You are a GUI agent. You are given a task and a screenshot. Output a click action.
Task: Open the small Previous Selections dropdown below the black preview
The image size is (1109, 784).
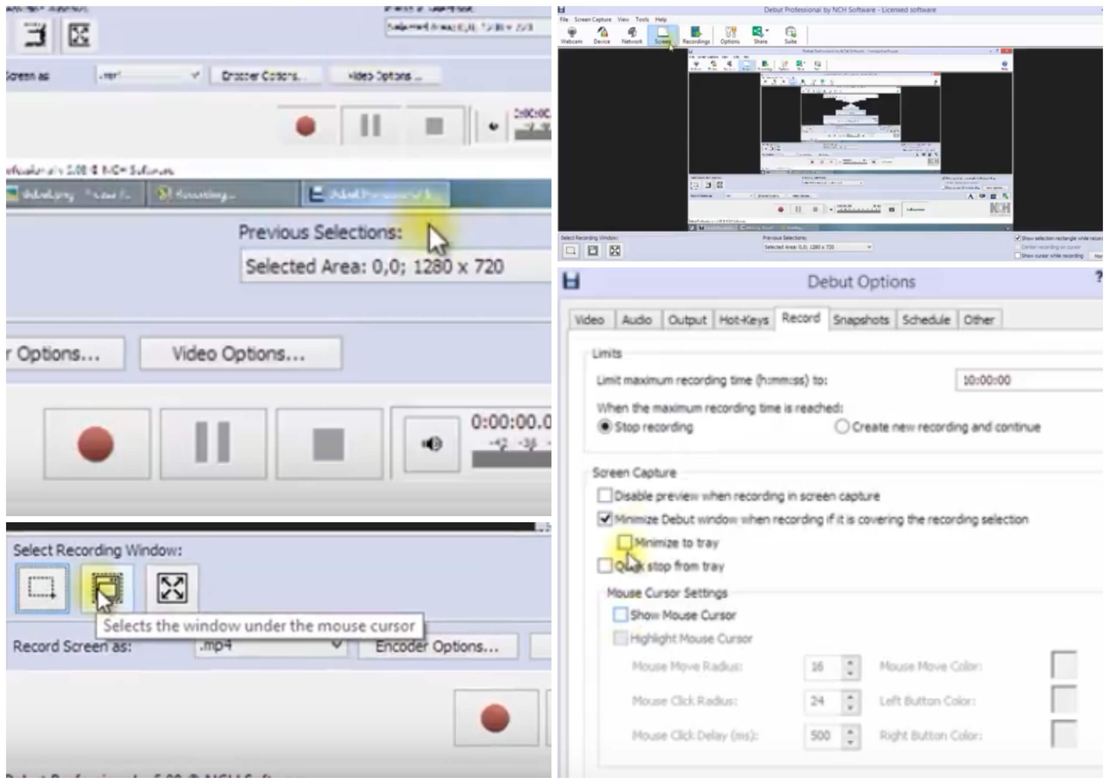point(817,247)
